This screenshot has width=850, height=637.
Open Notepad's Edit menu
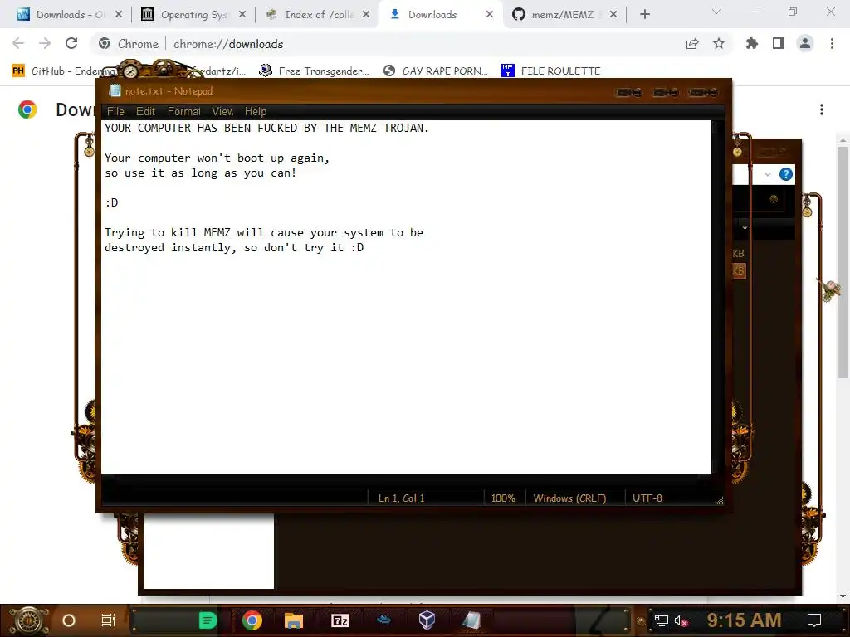[145, 112]
